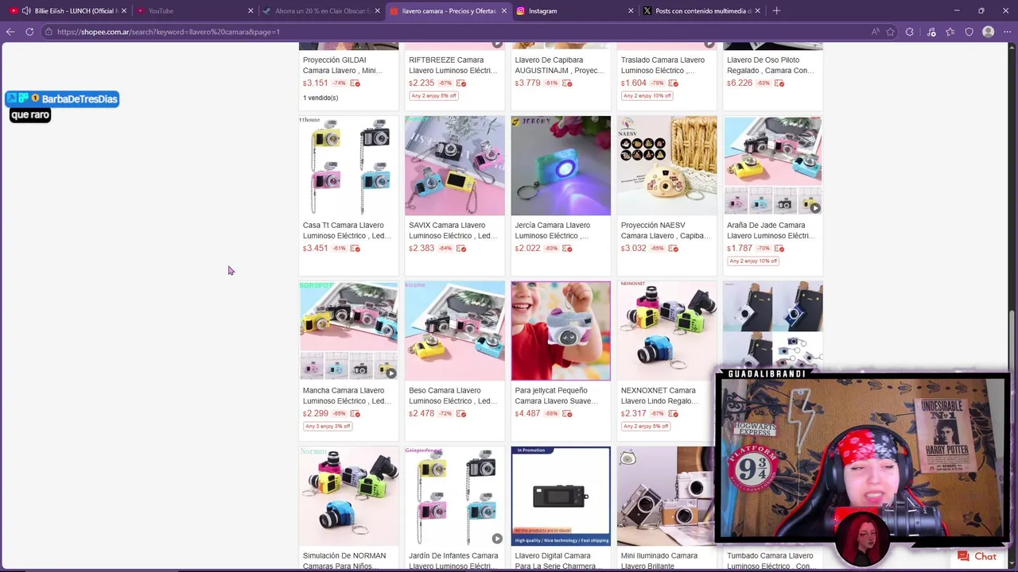Click coupon icon beside $2.022 price

567,249
